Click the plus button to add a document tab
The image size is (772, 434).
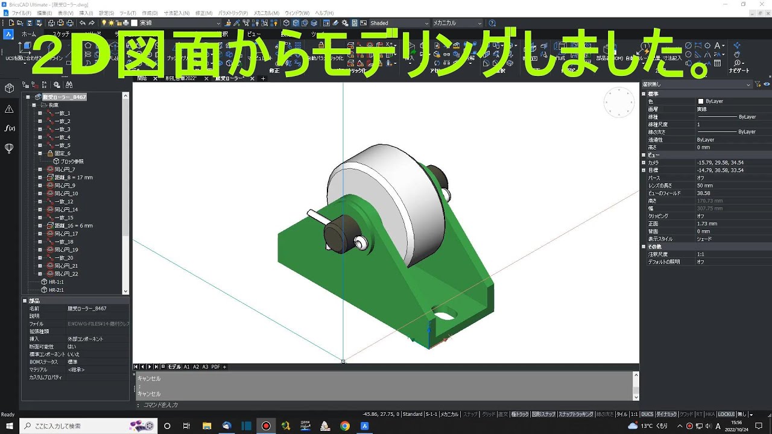click(x=263, y=78)
